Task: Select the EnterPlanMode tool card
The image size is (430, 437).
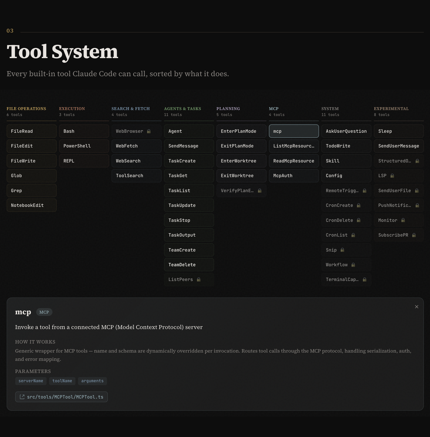Action: 241,131
